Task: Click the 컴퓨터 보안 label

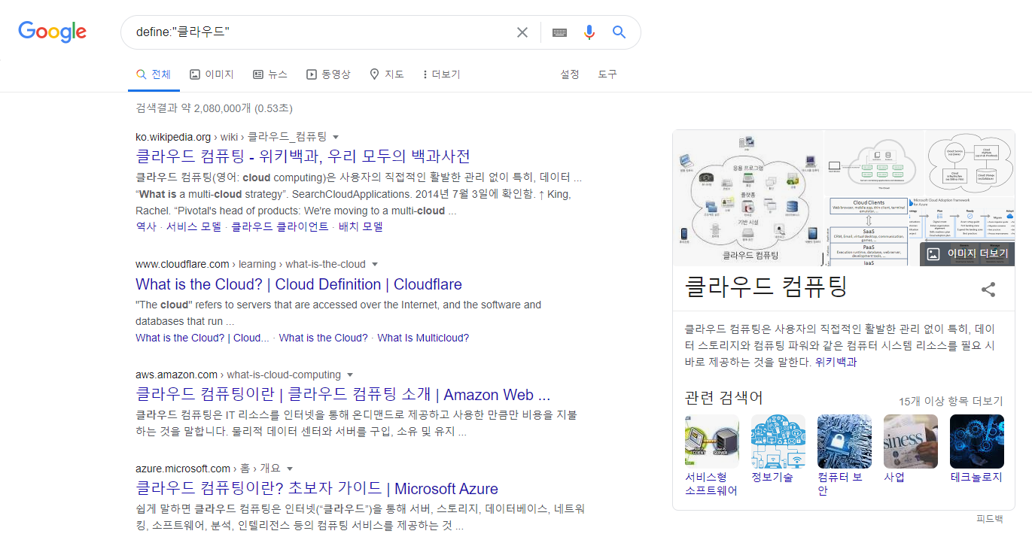Action: (840, 484)
